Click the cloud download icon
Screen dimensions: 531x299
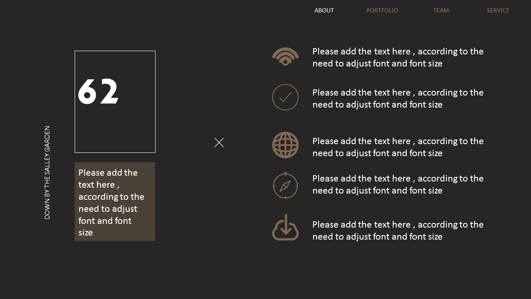tap(285, 228)
